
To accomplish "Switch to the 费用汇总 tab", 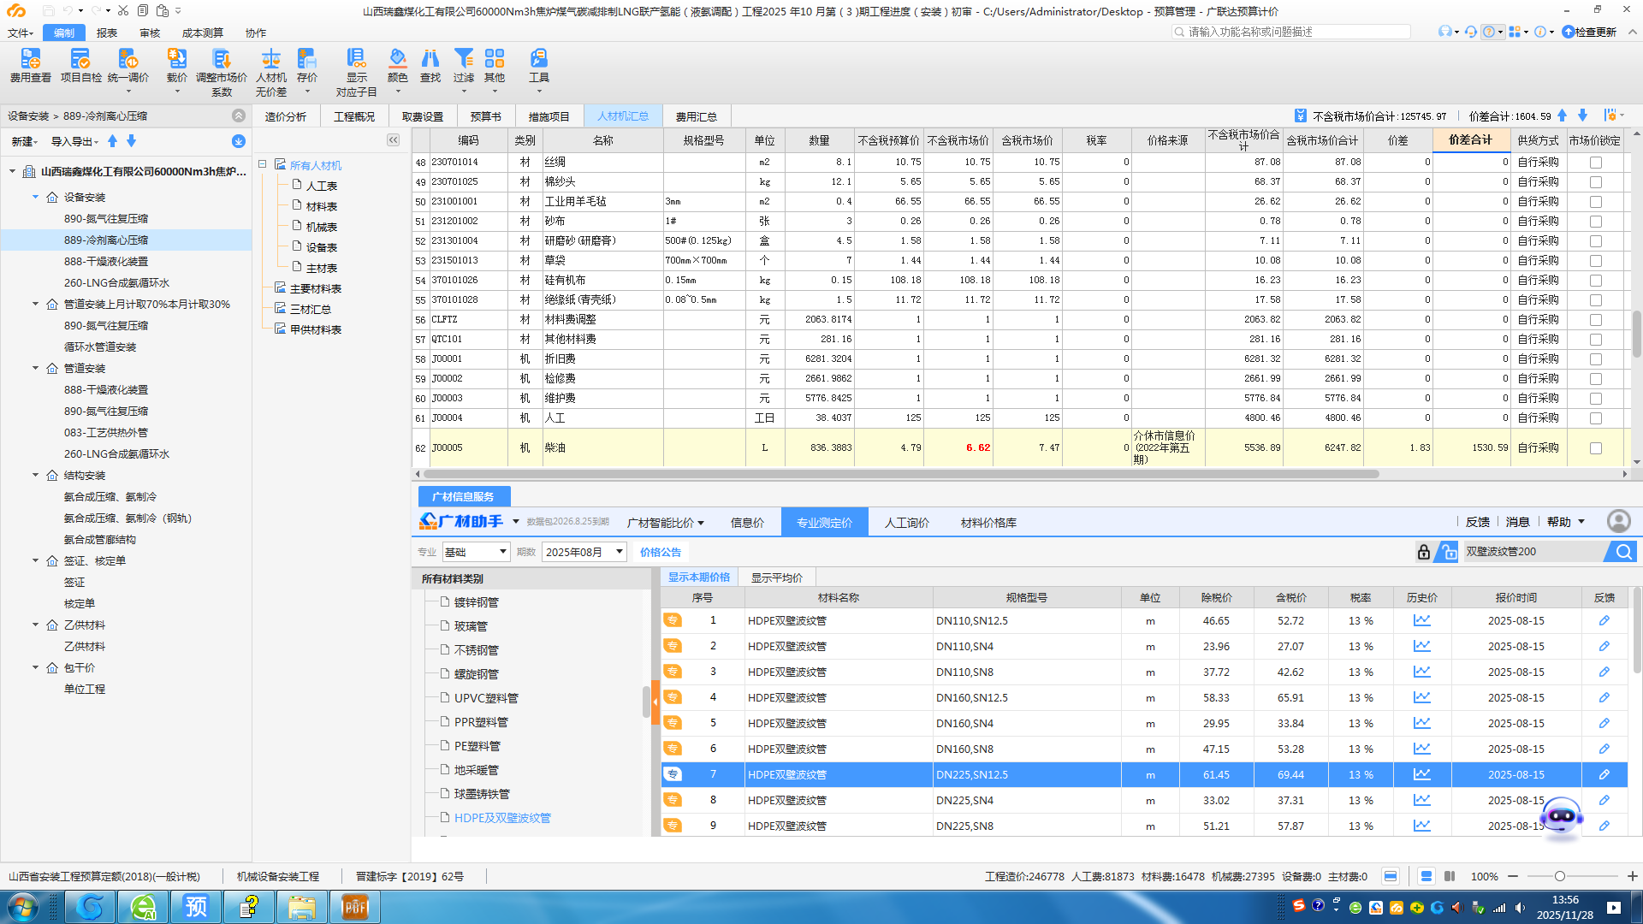I will tap(696, 116).
